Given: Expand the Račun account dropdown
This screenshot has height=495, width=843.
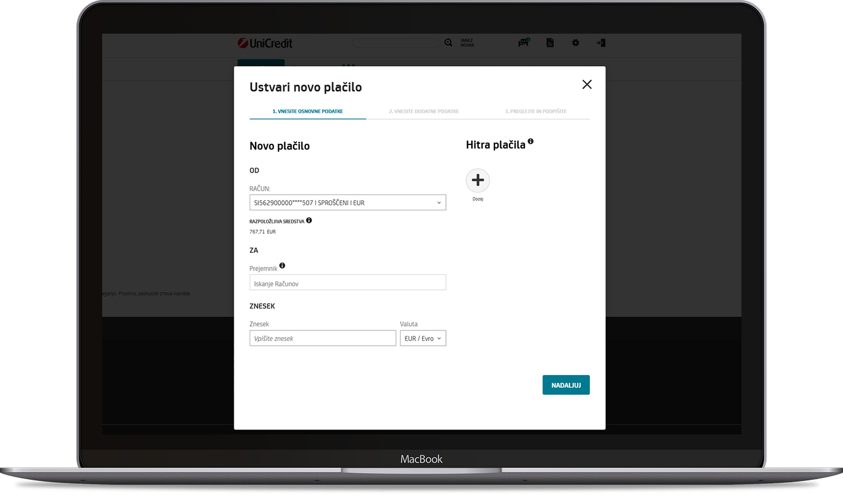Looking at the screenshot, I should [x=347, y=203].
